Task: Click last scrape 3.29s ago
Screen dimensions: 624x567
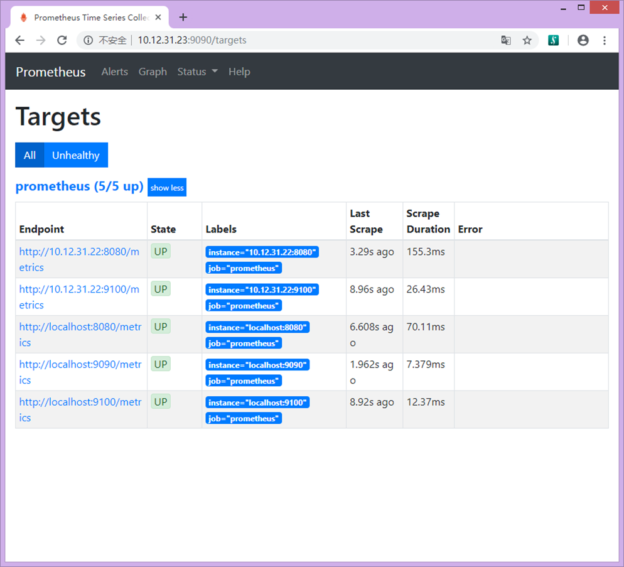Action: point(372,252)
